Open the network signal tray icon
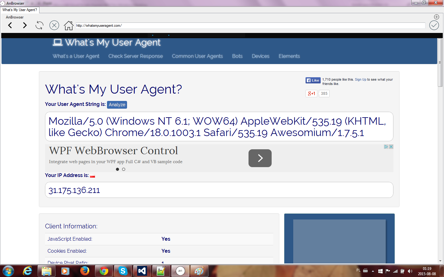444x277 pixels. (x=395, y=271)
